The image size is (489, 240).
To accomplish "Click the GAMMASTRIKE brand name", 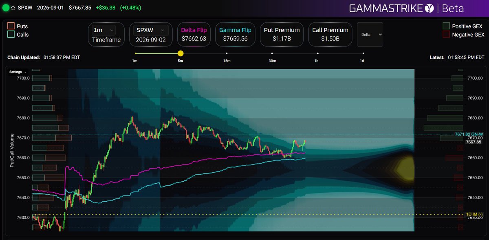I will 385,8.
